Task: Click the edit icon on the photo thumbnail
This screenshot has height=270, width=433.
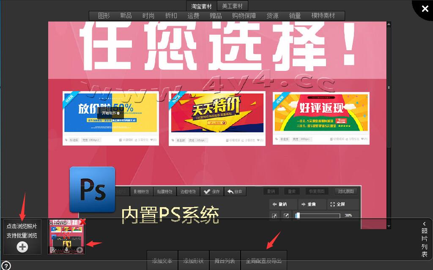Action: coord(52,250)
